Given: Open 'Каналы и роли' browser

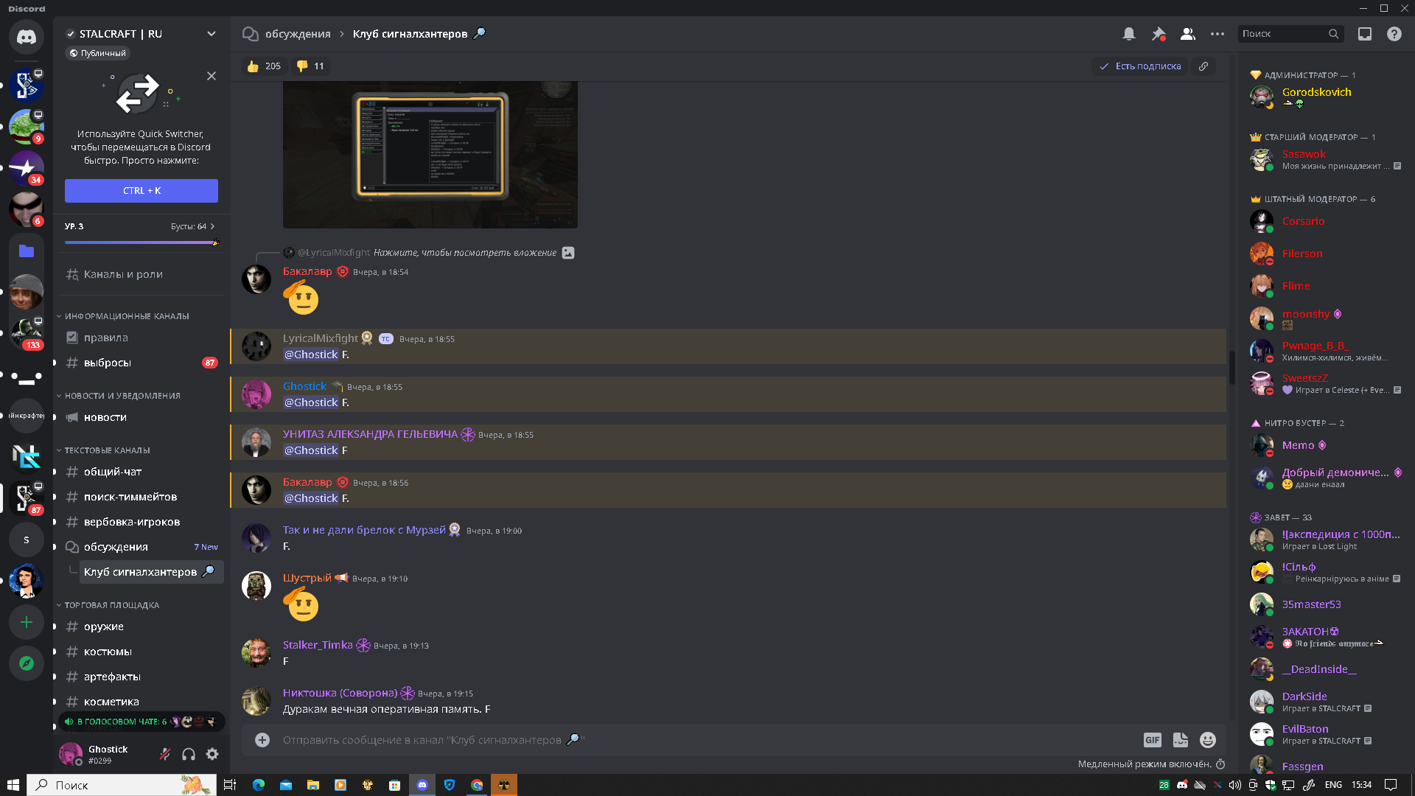Looking at the screenshot, I should pos(141,274).
